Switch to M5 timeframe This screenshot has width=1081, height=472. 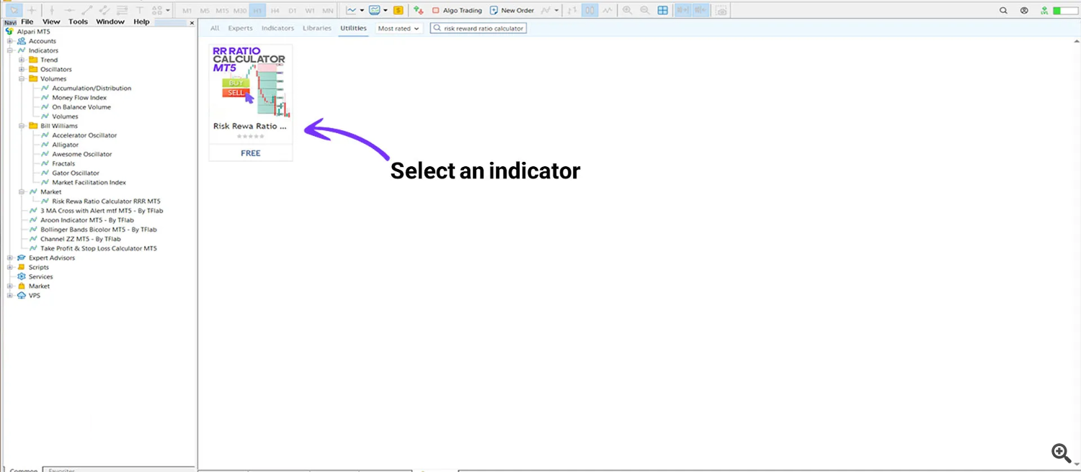tap(205, 11)
